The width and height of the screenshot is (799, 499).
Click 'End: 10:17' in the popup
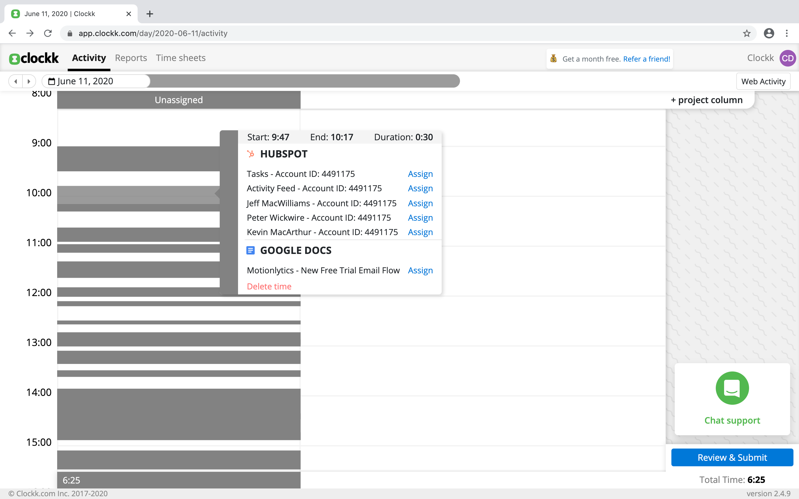point(332,137)
